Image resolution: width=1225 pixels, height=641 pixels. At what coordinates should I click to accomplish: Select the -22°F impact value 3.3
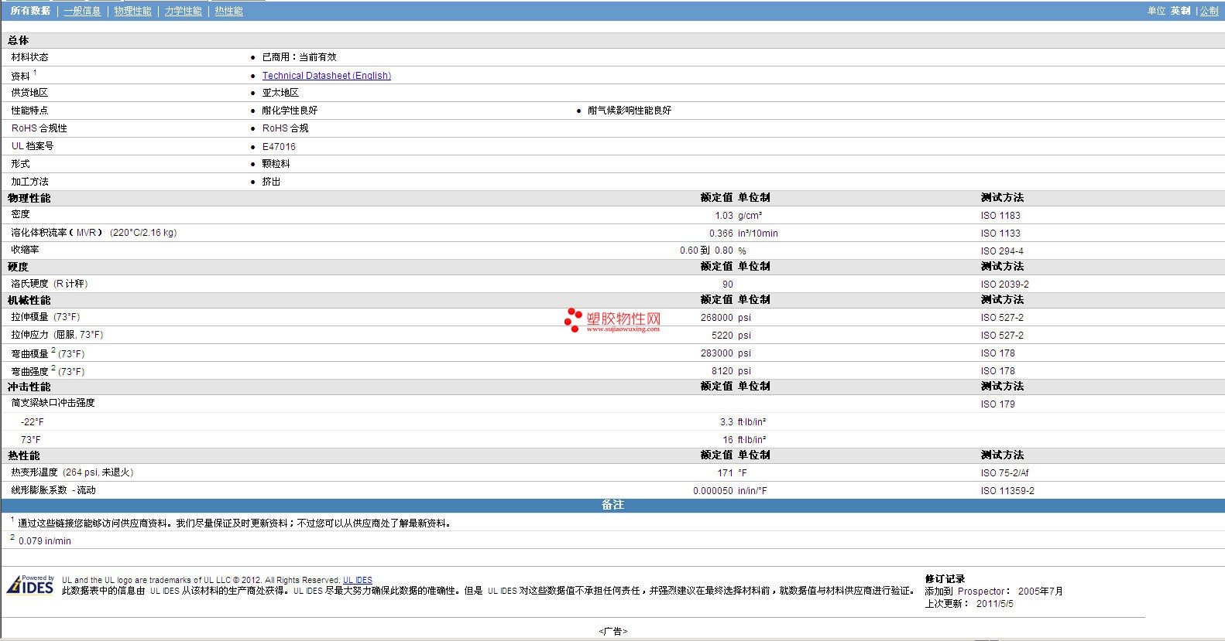tap(726, 422)
